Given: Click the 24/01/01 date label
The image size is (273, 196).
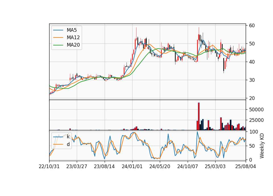Looking at the screenshot, I should click(132, 166).
